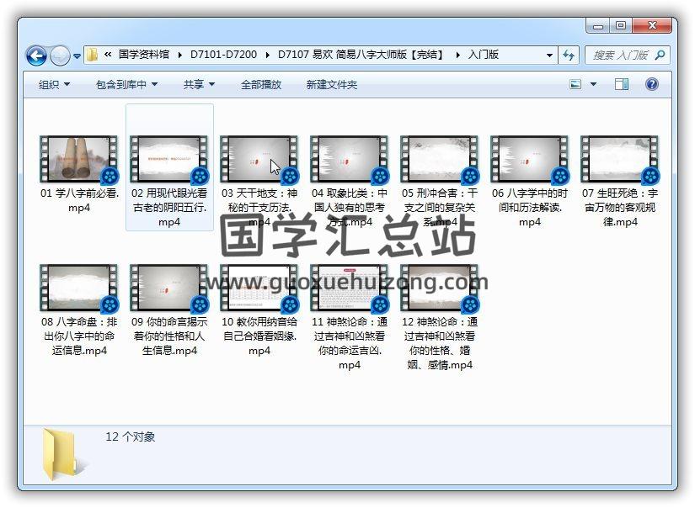Click file name 09 你的命宫揭示着你的性格和人生信息.mp4
Screen dimensions: 695x508
(x=169, y=336)
